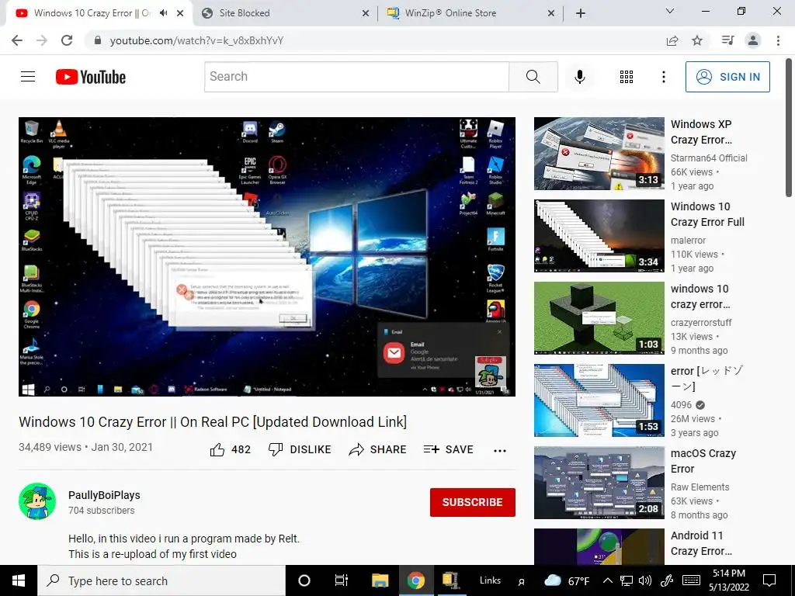Click the main video player
Image resolution: width=795 pixels, height=596 pixels.
pos(267,257)
